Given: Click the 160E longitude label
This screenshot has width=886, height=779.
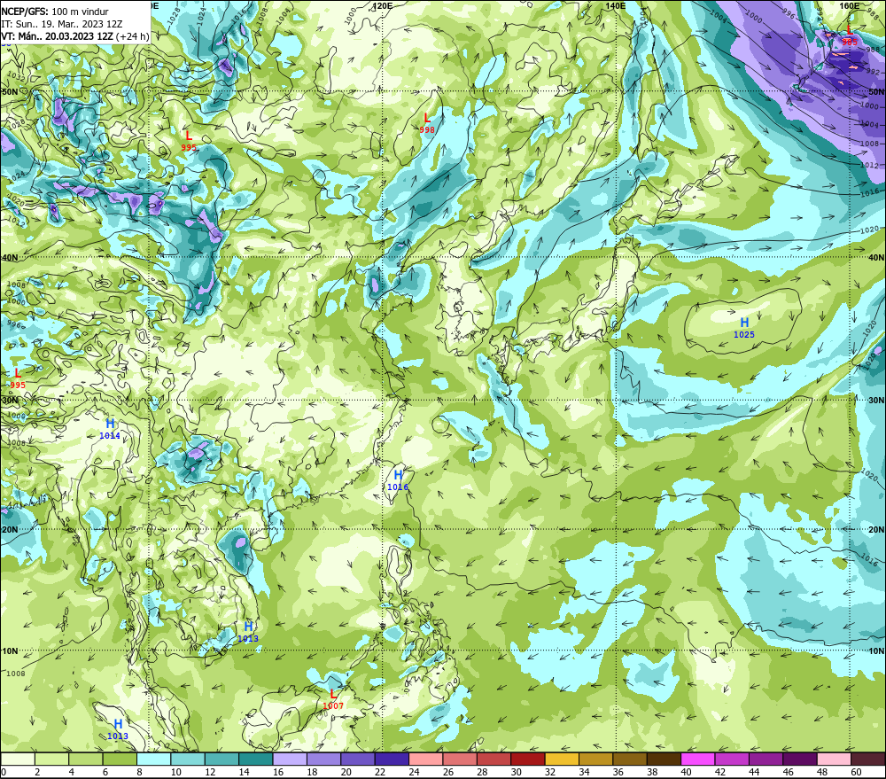Looking at the screenshot, I should [x=850, y=5].
